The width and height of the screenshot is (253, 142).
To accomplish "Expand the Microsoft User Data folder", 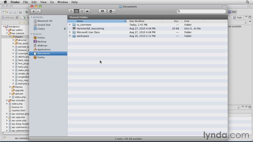I will click(x=70, y=32).
